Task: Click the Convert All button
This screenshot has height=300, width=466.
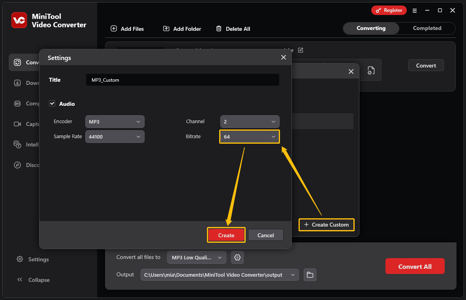Action: [x=415, y=266]
